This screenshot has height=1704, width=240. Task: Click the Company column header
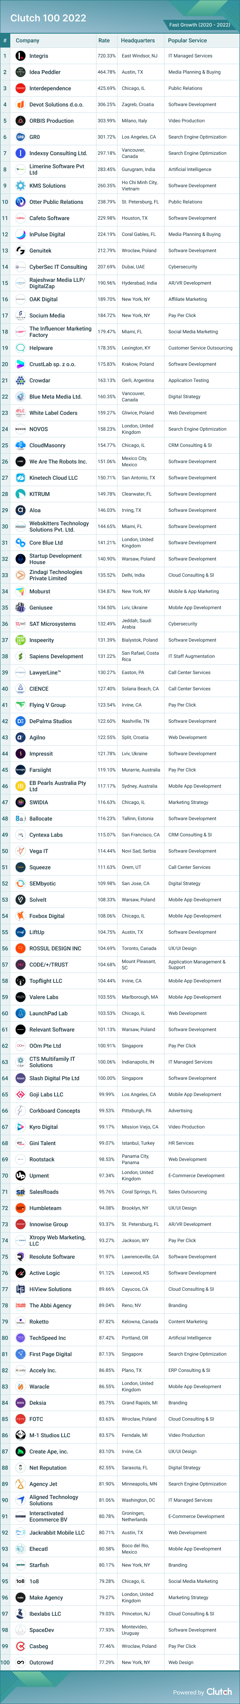28,40
